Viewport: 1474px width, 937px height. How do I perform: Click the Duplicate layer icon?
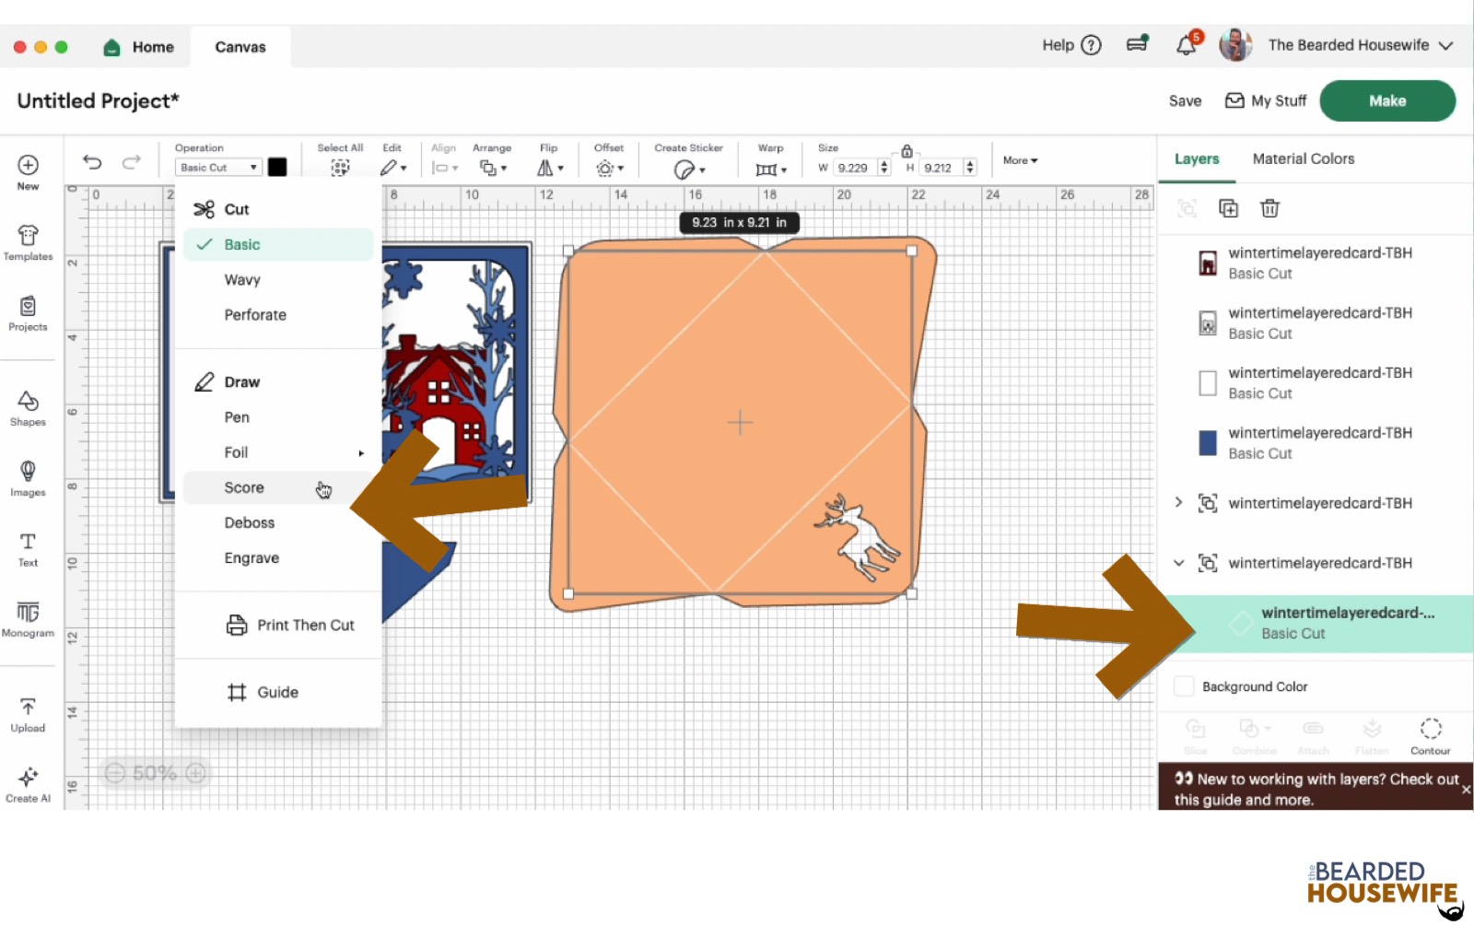click(x=1229, y=208)
